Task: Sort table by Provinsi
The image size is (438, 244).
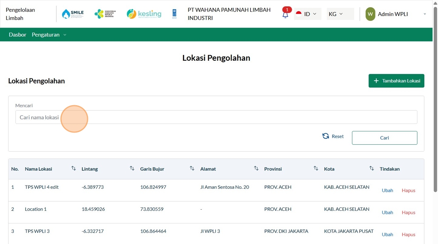Action: click(316, 168)
